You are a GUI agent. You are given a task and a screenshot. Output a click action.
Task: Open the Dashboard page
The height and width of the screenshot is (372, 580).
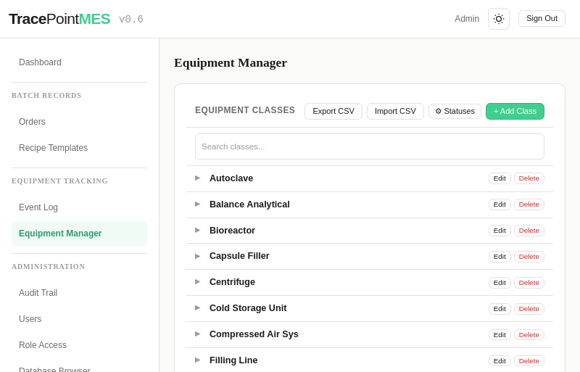79,62
